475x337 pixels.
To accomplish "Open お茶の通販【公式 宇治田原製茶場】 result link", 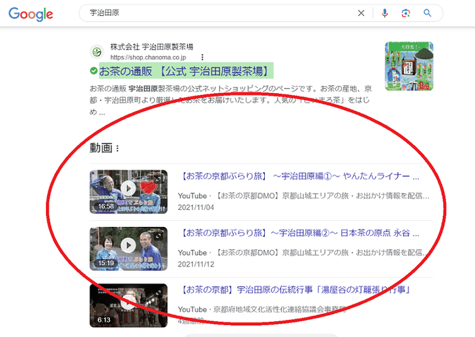I will (186, 71).
